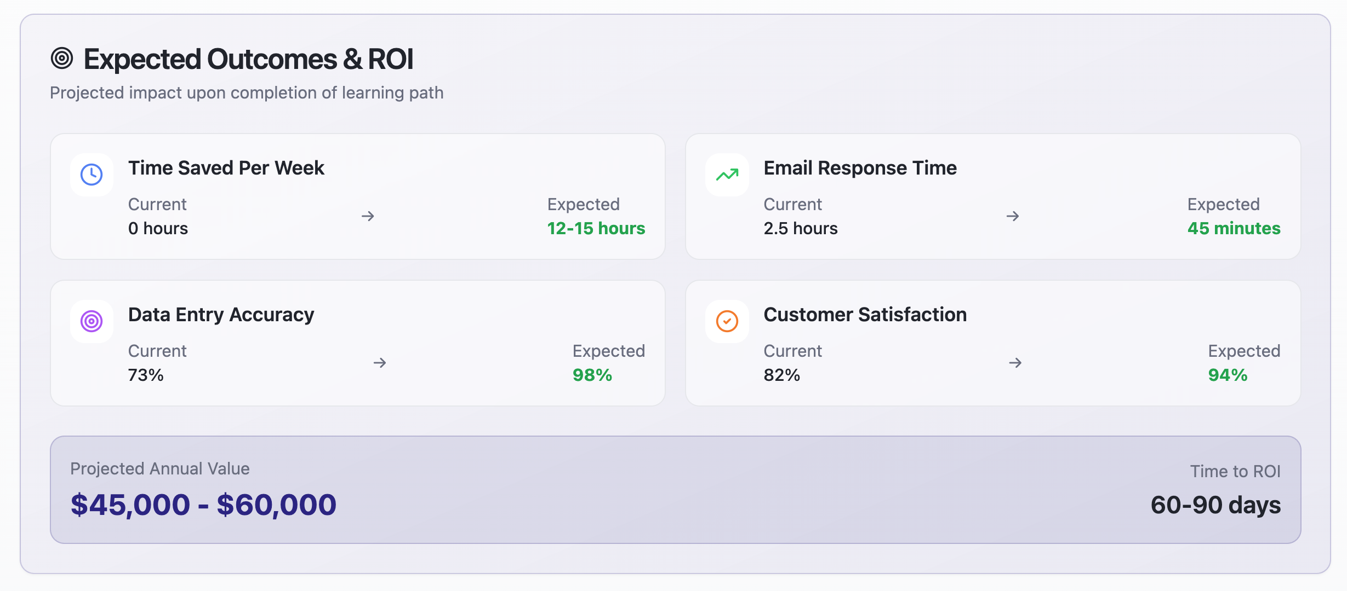Click the Data Entry Accuracy heading

221,315
